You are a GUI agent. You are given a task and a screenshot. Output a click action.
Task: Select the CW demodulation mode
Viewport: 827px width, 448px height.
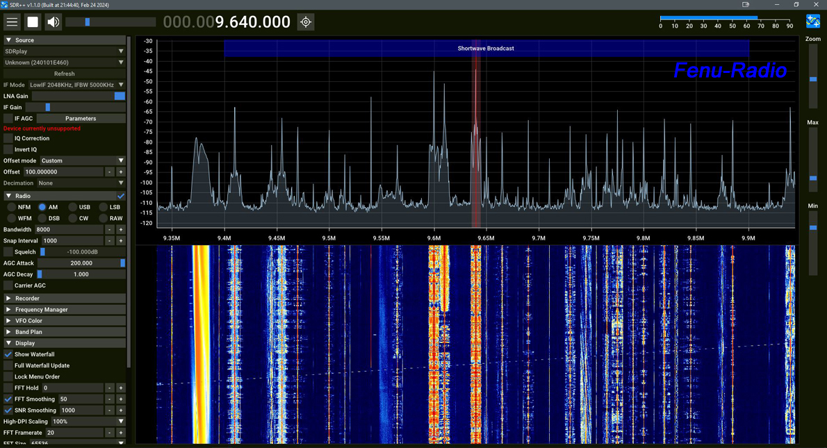72,218
